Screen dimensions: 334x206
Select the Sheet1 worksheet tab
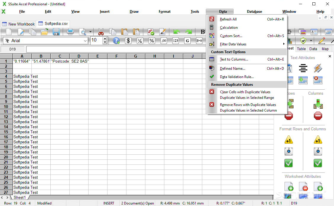click(19, 197)
